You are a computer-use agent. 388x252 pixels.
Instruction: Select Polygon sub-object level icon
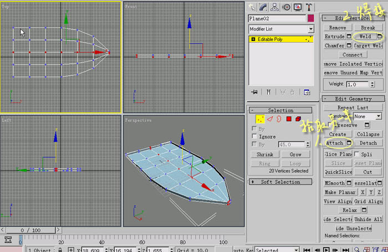point(289,119)
